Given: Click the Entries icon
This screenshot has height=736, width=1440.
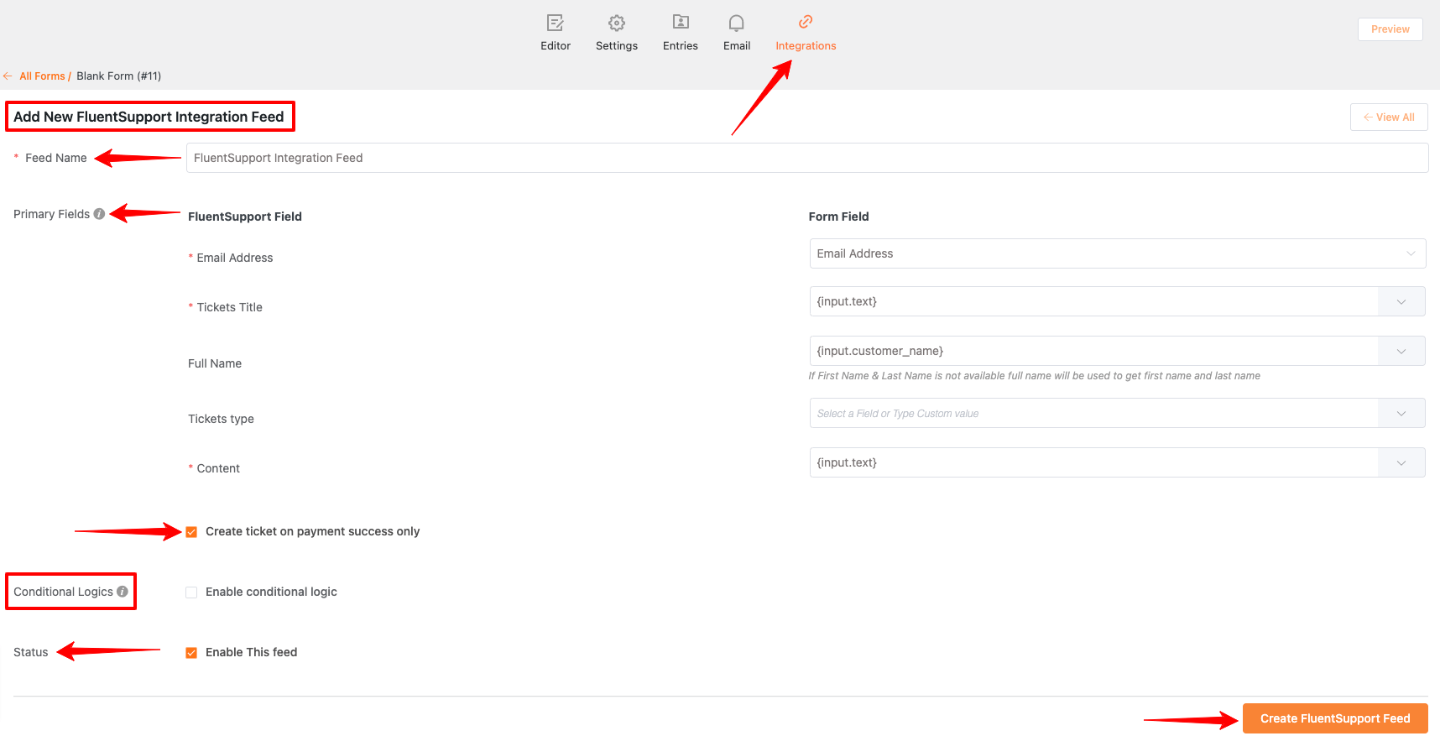Looking at the screenshot, I should click(681, 22).
